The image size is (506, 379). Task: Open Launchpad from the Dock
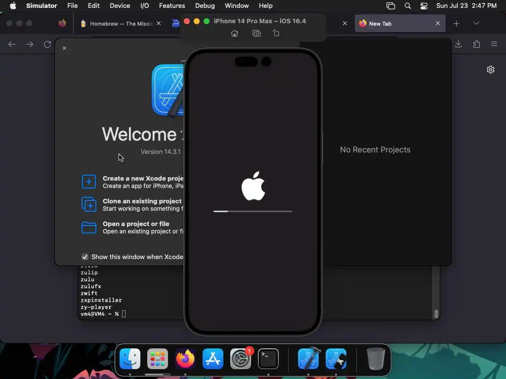click(158, 359)
